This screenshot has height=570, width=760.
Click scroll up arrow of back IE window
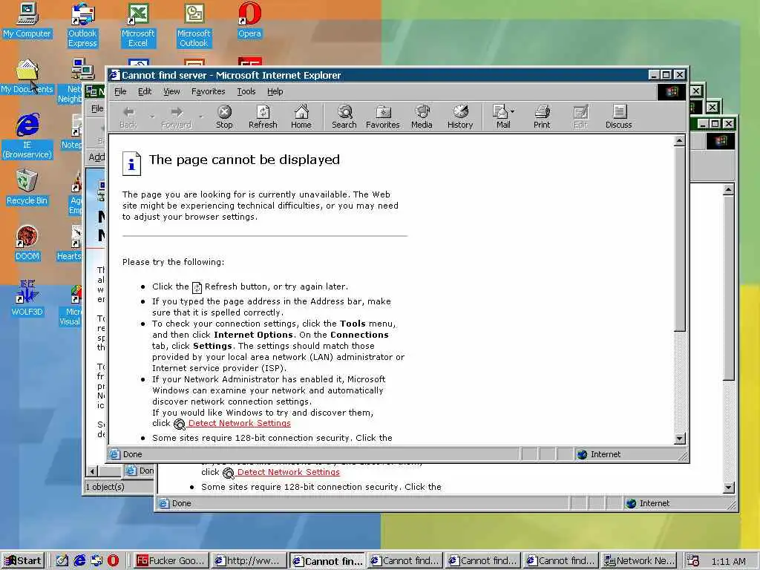pyautogui.click(x=729, y=189)
